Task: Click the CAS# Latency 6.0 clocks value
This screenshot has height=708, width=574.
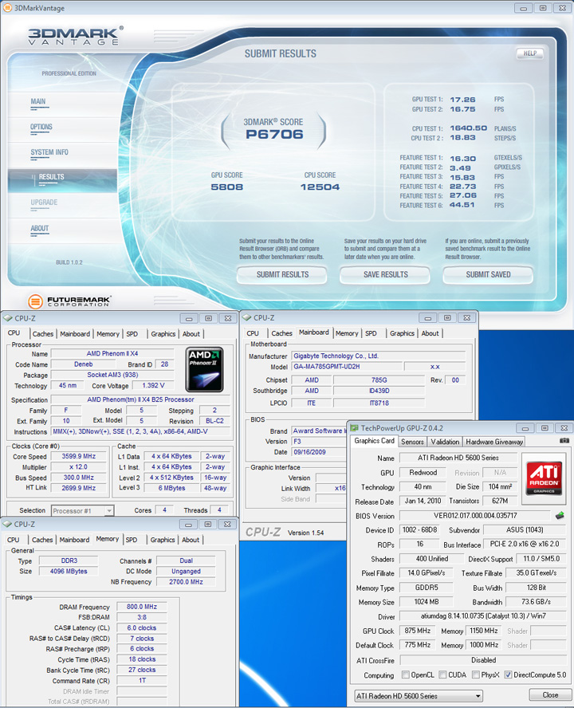Action: tap(141, 627)
